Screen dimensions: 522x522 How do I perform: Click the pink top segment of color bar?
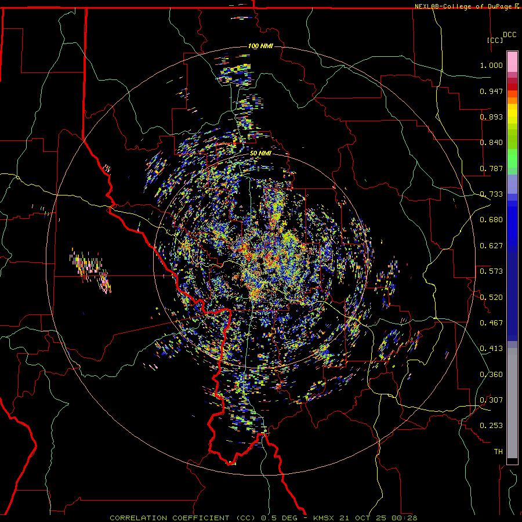point(512,61)
